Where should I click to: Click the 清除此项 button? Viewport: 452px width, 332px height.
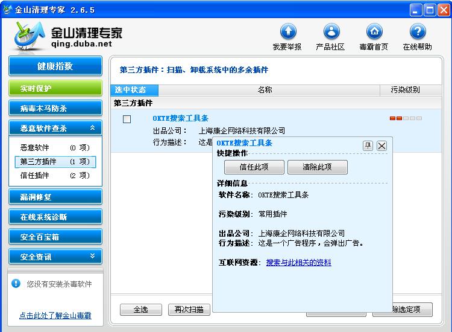coord(318,167)
